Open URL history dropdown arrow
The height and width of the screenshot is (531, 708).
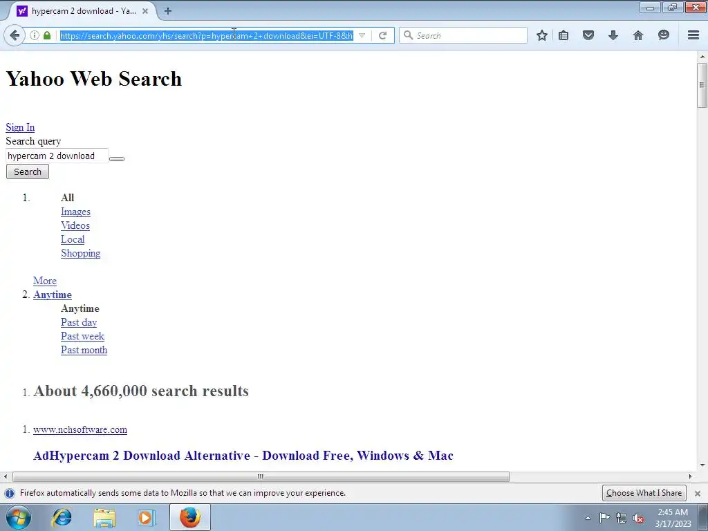tap(362, 35)
